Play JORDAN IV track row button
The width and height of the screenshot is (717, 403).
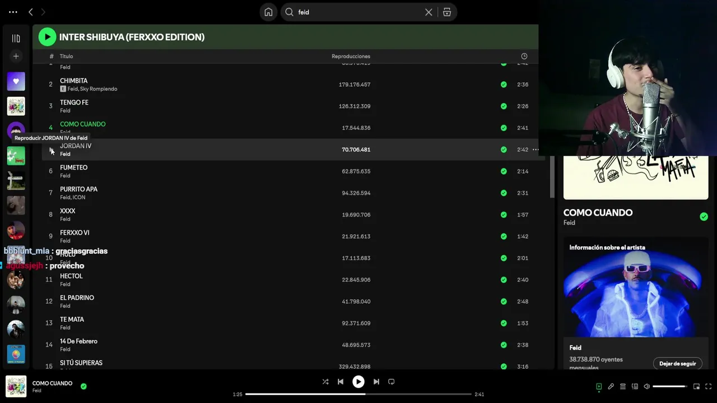pos(51,150)
